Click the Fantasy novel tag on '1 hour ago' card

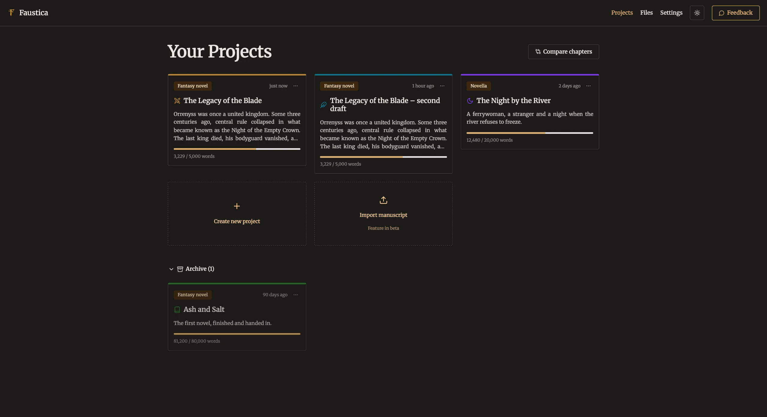[x=339, y=86]
